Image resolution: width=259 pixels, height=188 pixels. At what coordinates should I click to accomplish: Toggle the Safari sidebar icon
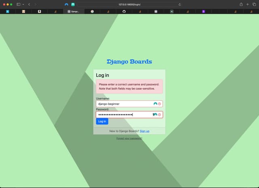coord(18,4)
